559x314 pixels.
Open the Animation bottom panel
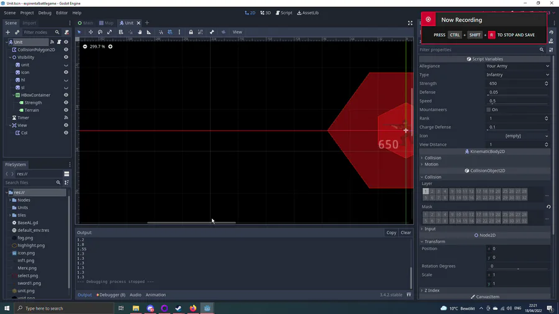click(156, 295)
